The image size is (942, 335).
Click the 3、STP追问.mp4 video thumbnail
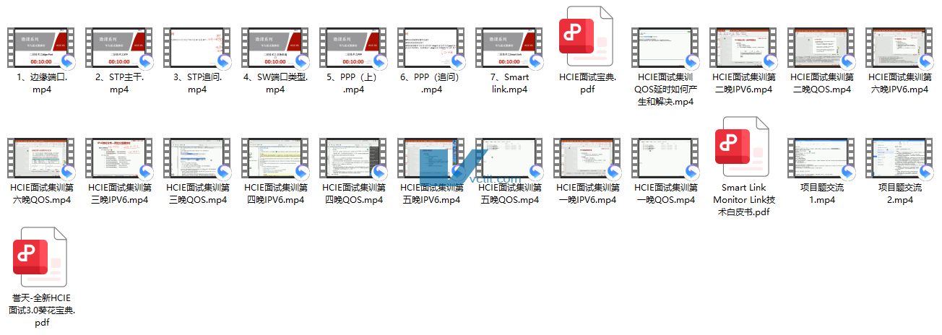[x=197, y=48]
